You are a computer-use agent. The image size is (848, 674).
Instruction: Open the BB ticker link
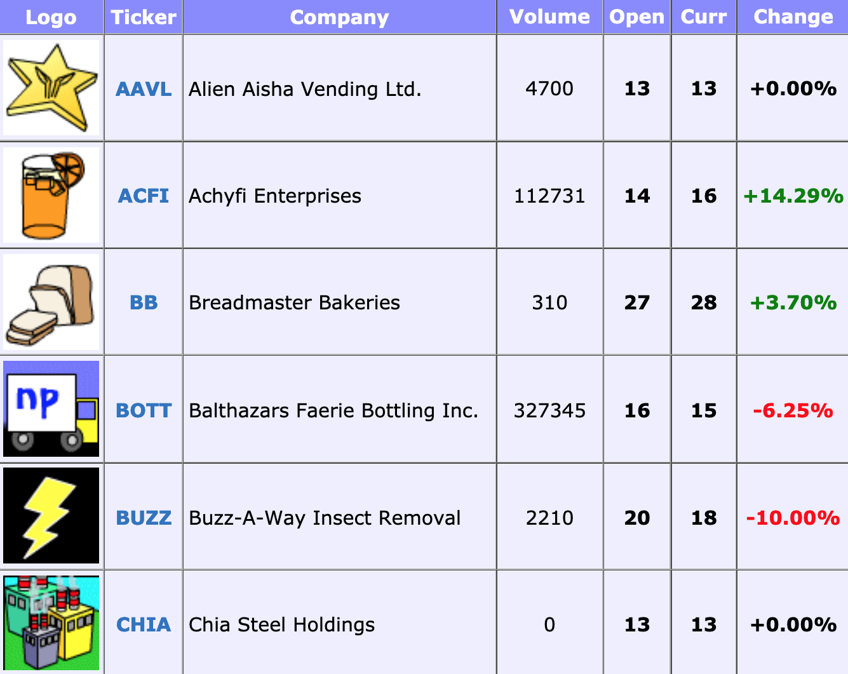click(144, 302)
